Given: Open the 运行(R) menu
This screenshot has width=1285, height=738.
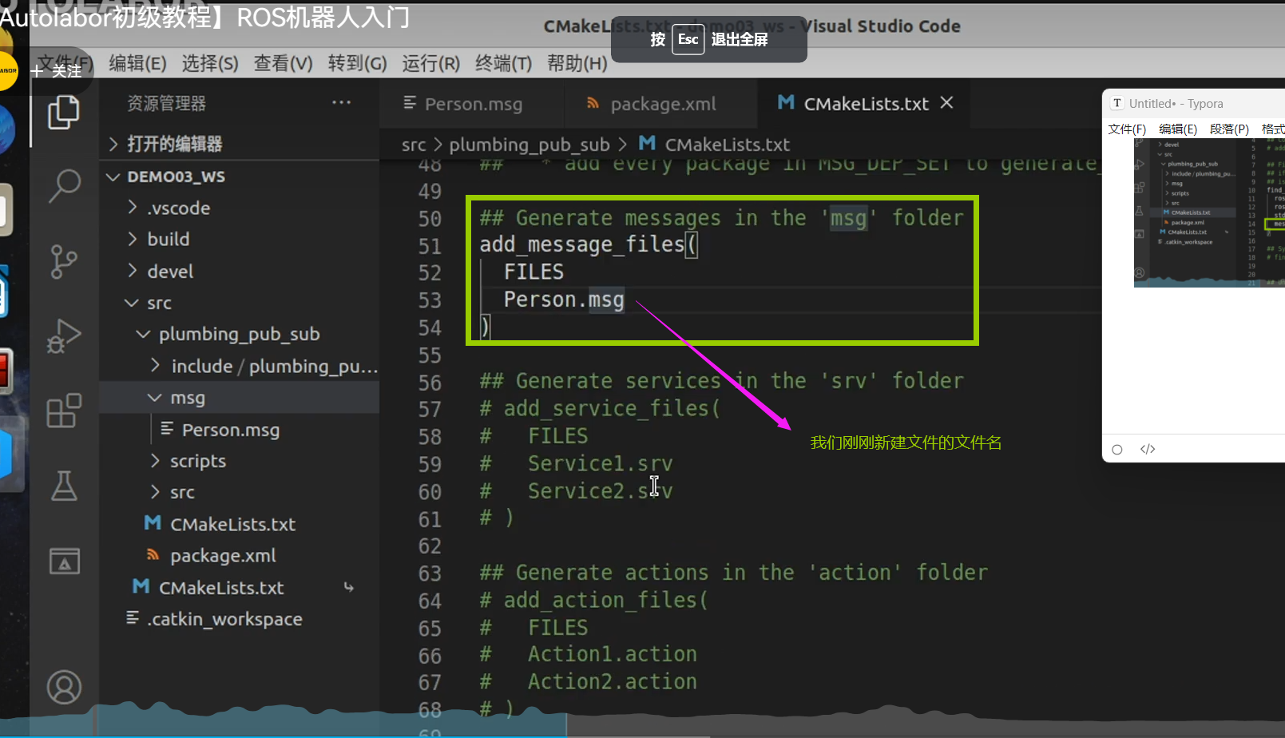Looking at the screenshot, I should pyautogui.click(x=430, y=63).
